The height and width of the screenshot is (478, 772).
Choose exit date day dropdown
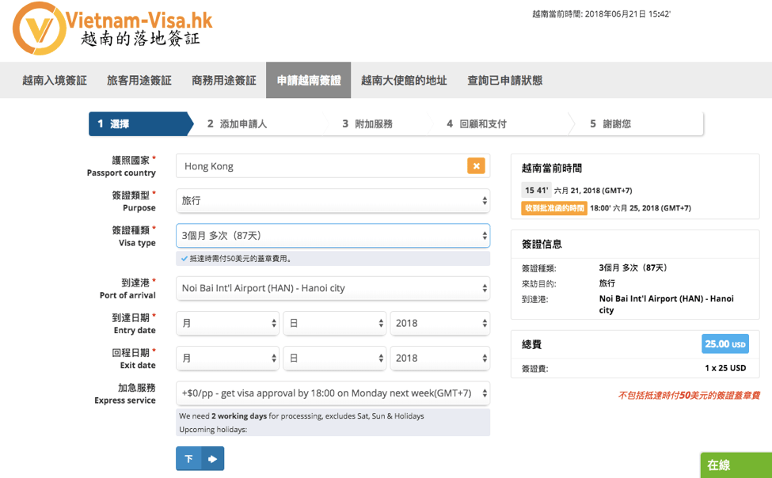coord(334,358)
